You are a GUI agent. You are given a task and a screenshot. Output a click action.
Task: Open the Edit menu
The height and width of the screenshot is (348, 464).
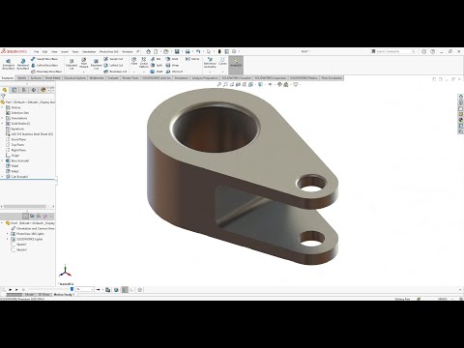pyautogui.click(x=44, y=51)
